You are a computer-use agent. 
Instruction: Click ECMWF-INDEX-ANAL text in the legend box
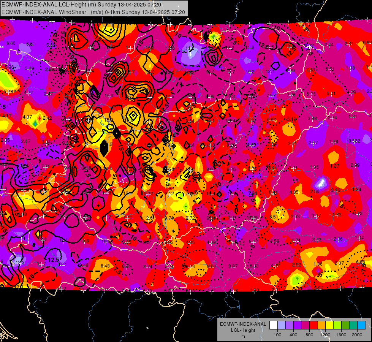pos(243,324)
